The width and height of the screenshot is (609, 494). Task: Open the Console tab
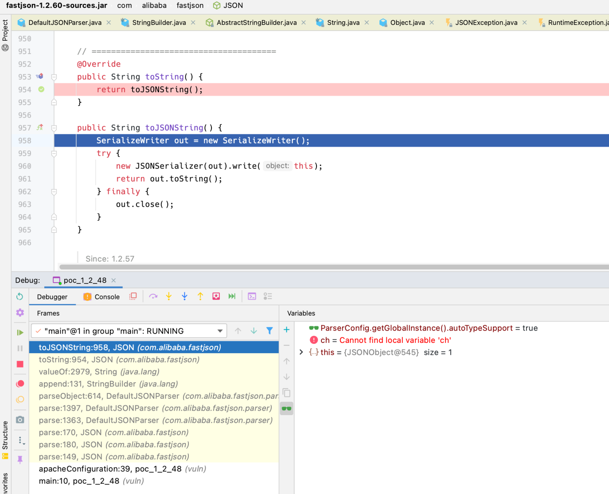click(102, 297)
